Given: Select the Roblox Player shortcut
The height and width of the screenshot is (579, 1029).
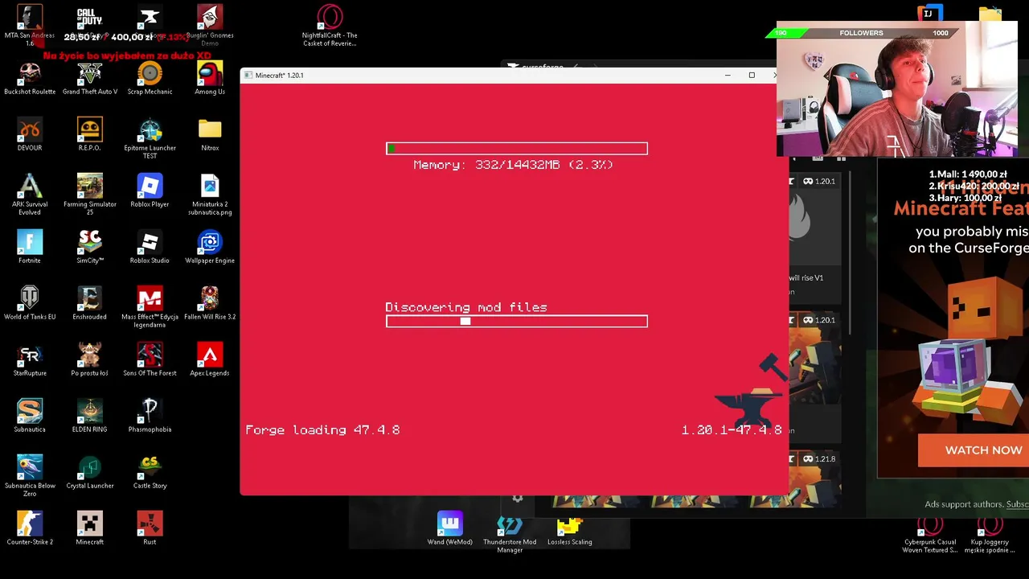Looking at the screenshot, I should (x=150, y=191).
